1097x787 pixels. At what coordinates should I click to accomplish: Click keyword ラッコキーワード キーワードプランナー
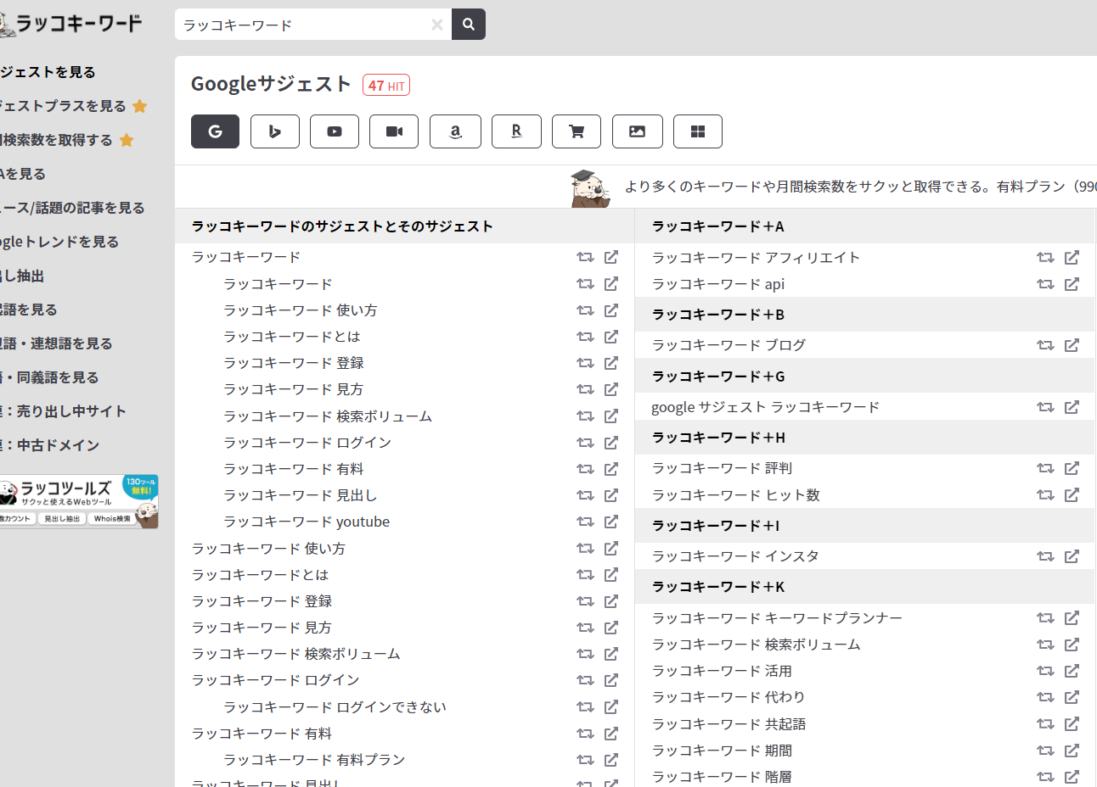(x=777, y=618)
